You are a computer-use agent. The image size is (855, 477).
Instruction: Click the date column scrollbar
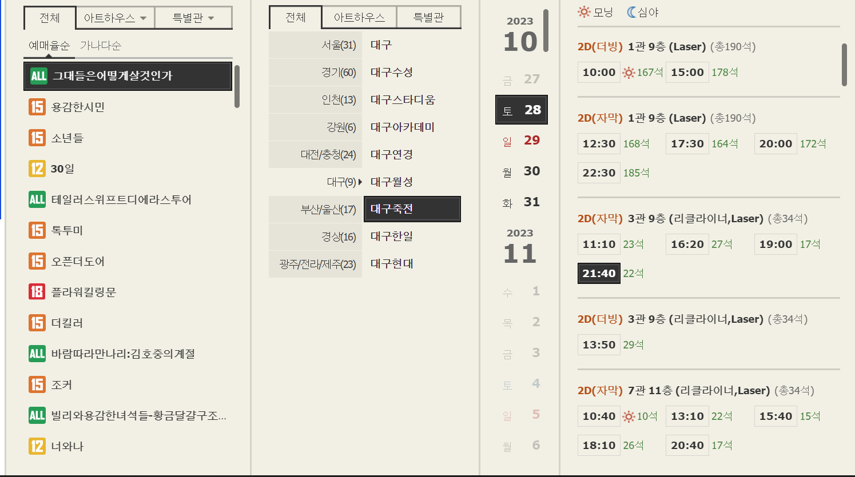tap(546, 30)
